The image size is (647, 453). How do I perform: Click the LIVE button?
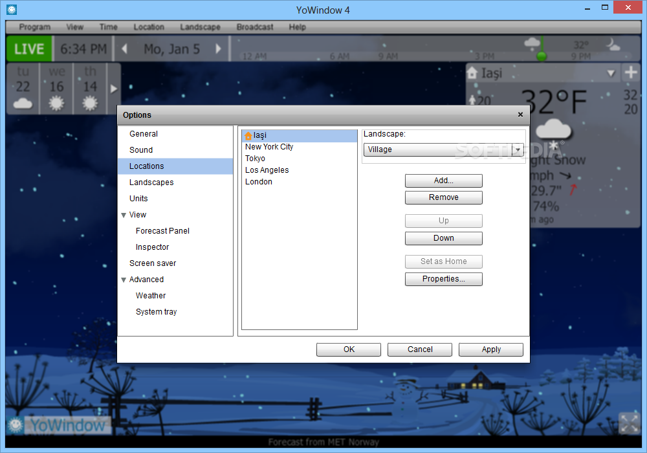point(29,49)
